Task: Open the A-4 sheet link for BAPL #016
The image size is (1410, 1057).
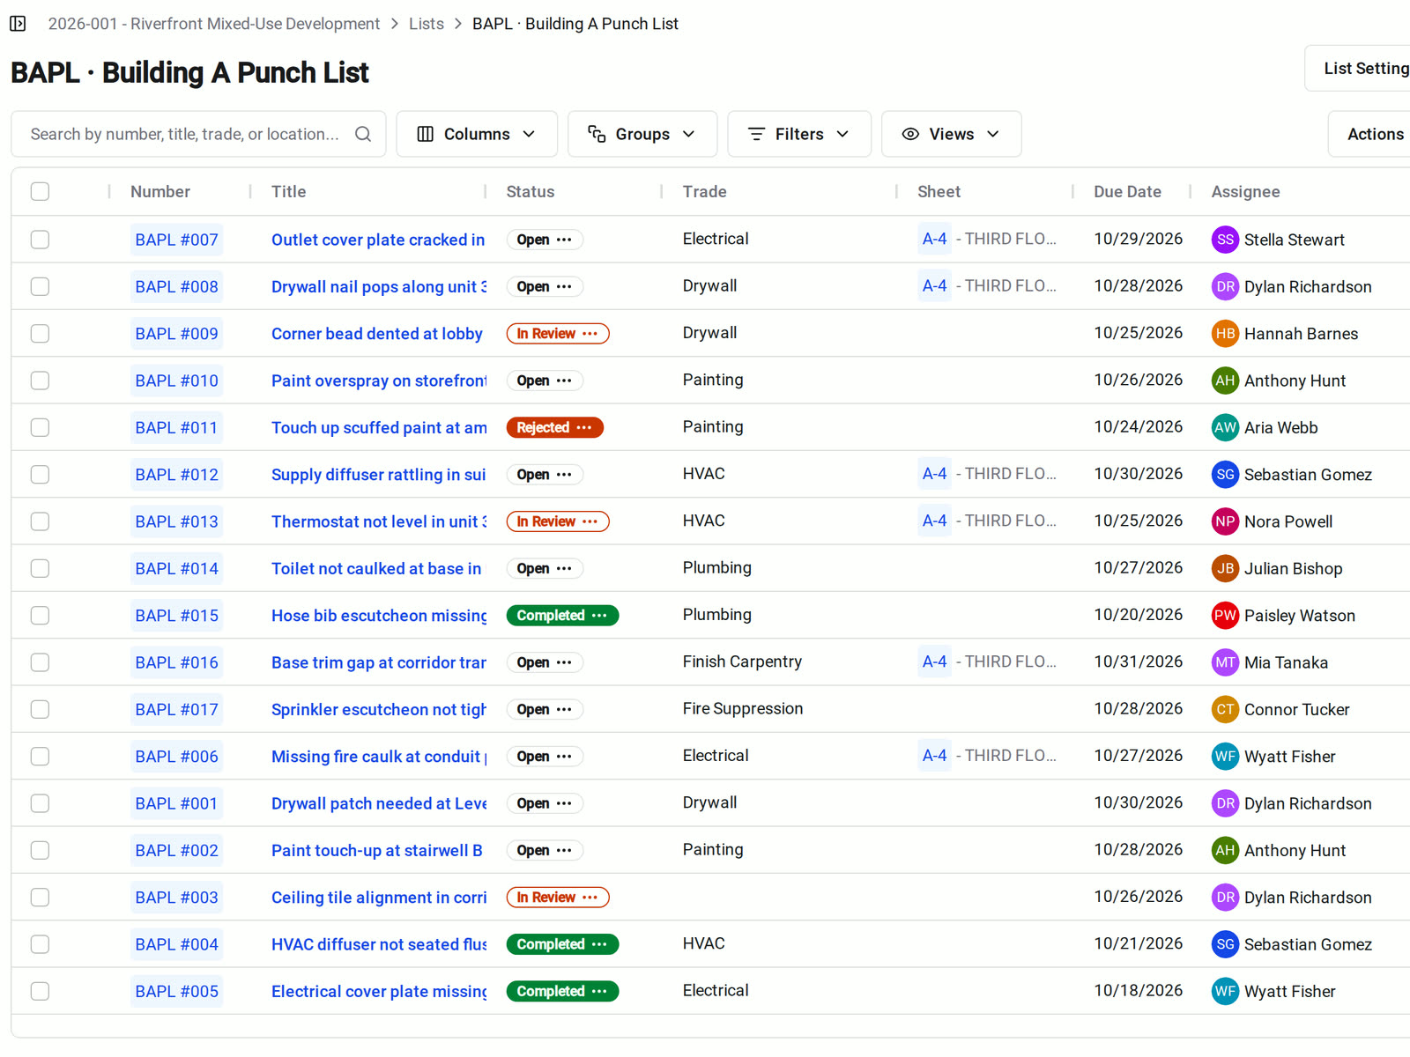Action: [x=934, y=662]
